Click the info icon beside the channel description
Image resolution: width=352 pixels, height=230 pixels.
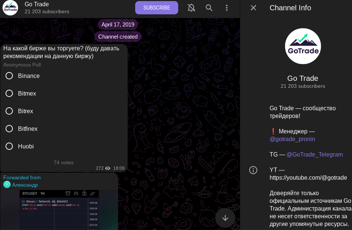[253, 170]
